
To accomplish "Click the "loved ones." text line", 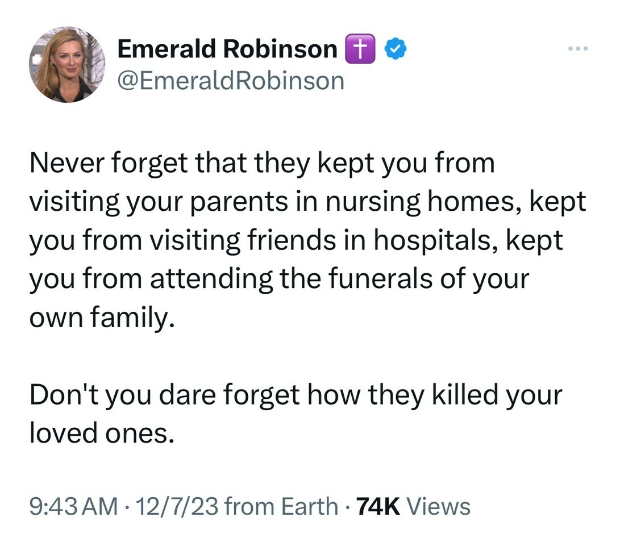I will 99,435.
